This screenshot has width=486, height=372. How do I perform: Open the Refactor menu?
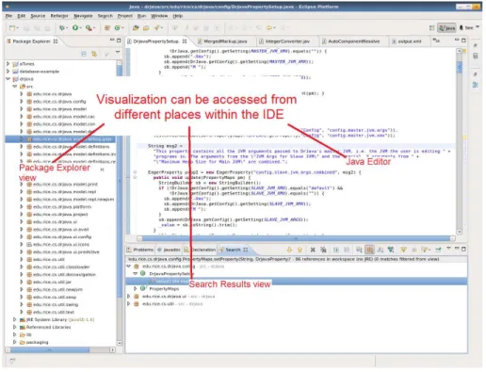[x=59, y=16]
